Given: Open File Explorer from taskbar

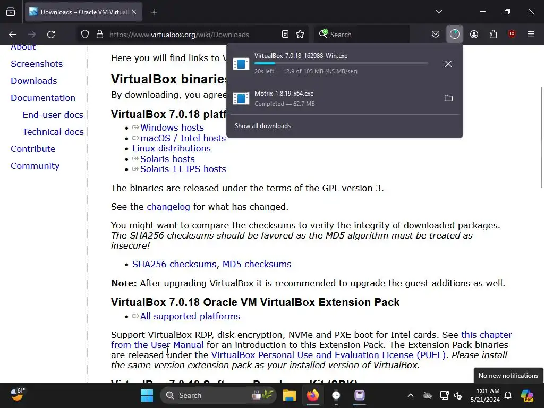Looking at the screenshot, I should [x=290, y=395].
